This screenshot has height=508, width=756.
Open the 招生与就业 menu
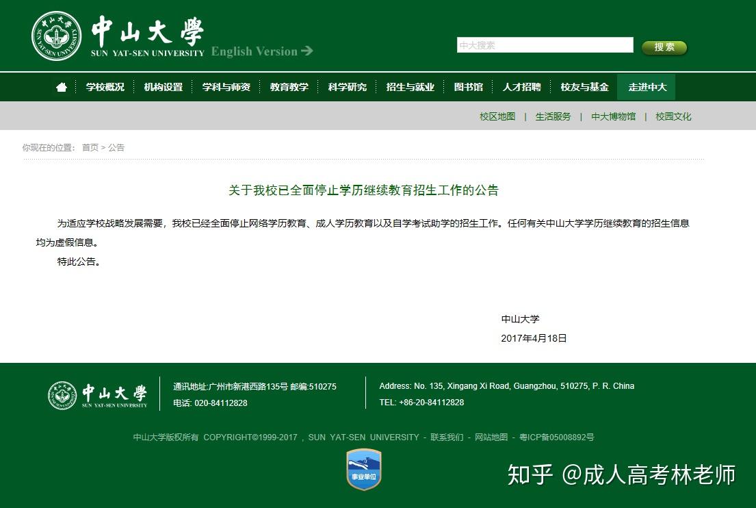click(x=410, y=88)
